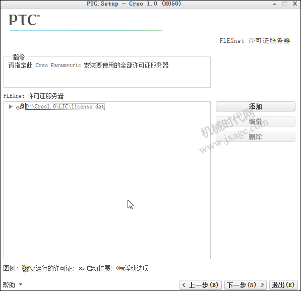Viewport: 301px width, 291px height.
Task: Click the left chevron on 上一步 button
Action: pyautogui.click(x=184, y=285)
